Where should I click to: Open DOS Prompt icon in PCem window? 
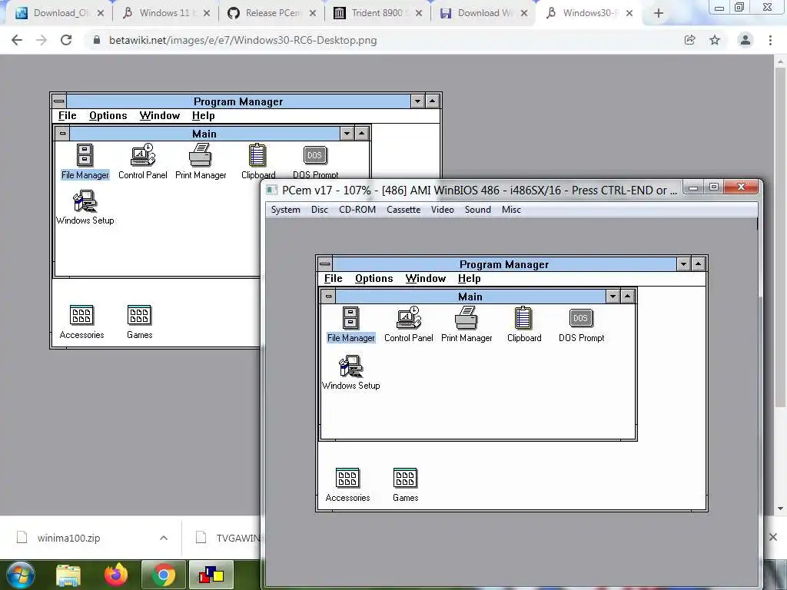tap(581, 324)
